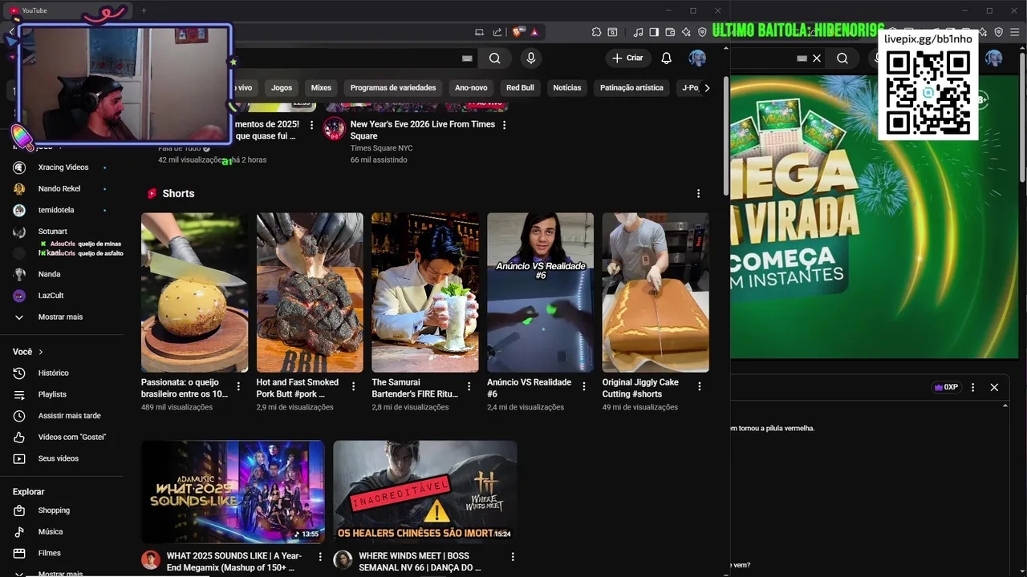The image size is (1027, 577).
Task: Click the YouTube search magnifier button in the left window
Action: point(495,59)
